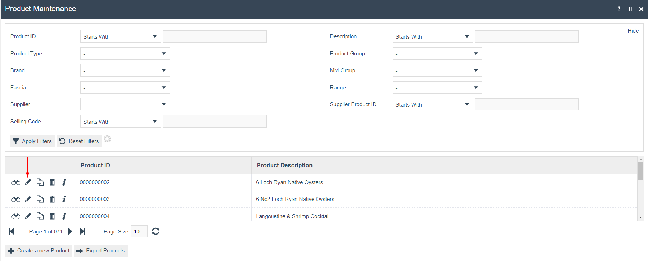Focus the Supplier Product ID text field

(x=527, y=104)
